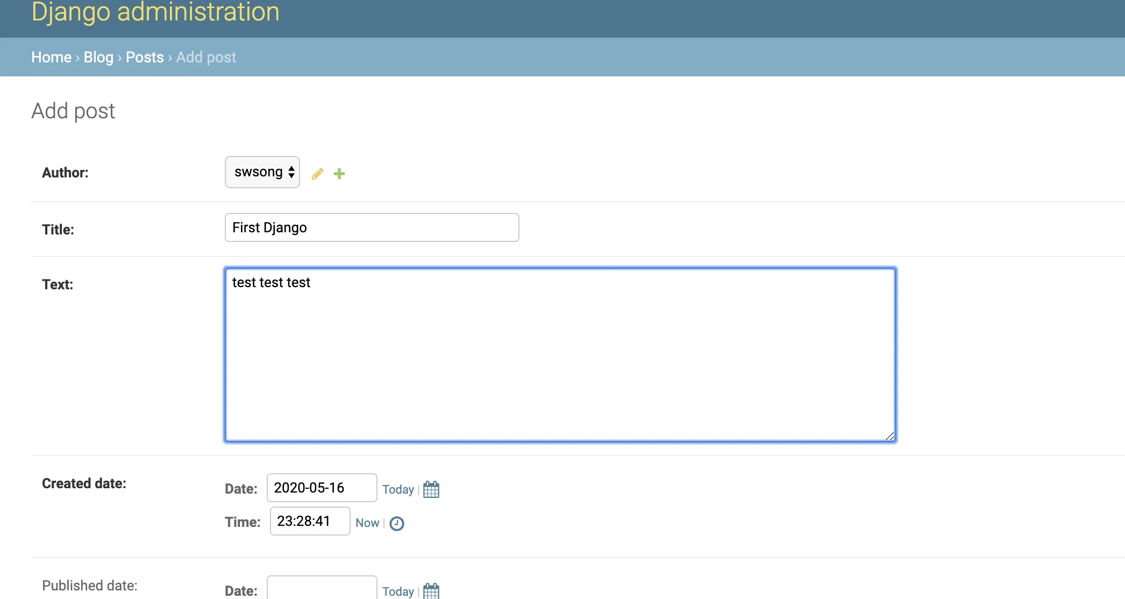Focus the Created time input field

[310, 521]
